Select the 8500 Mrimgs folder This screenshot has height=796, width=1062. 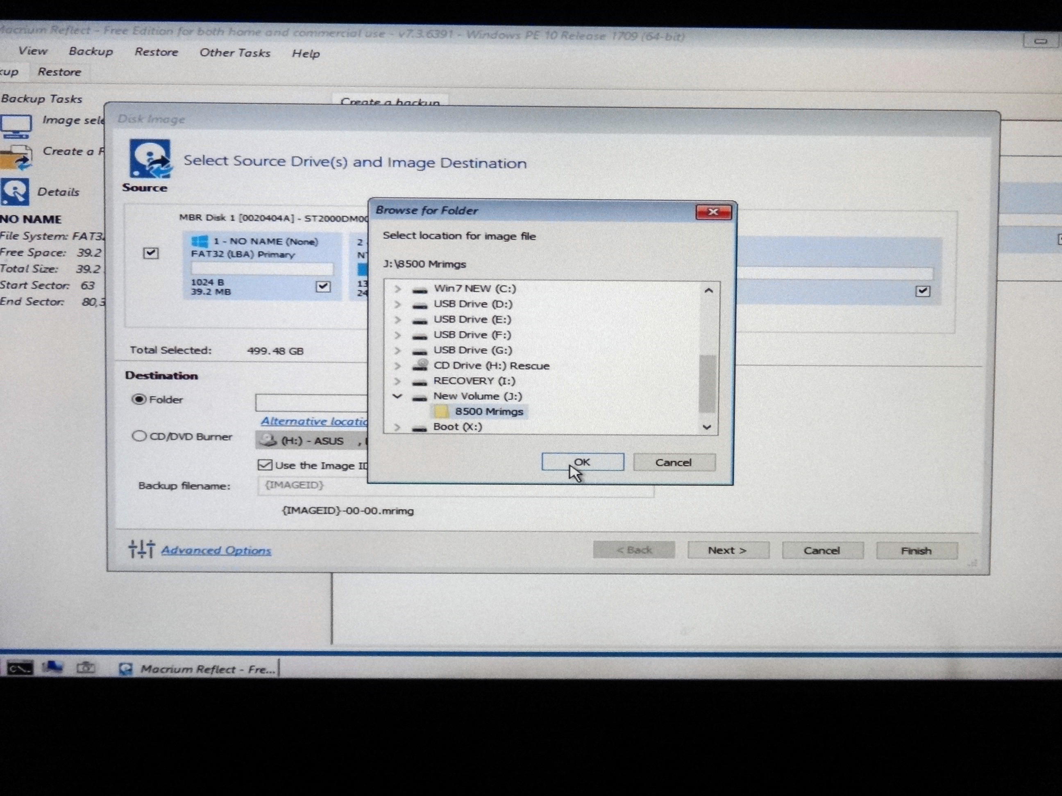pyautogui.click(x=489, y=411)
